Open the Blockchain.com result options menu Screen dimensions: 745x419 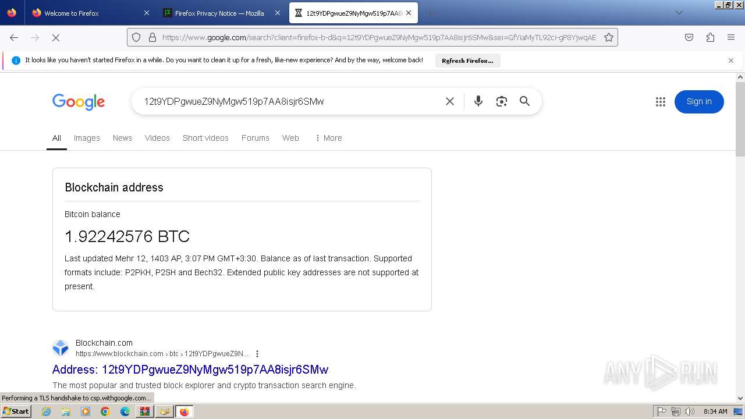click(257, 354)
